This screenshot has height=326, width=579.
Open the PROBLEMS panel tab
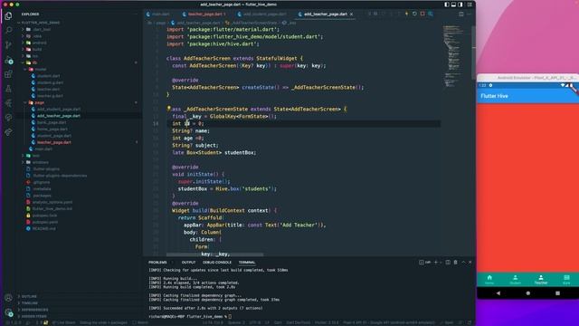click(157, 263)
